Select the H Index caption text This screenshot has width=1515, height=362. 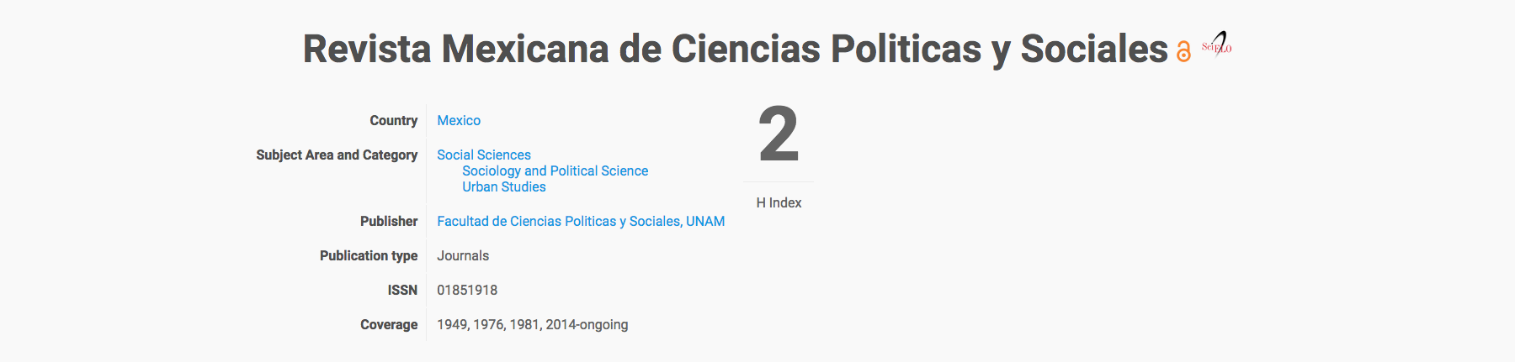pyautogui.click(x=779, y=202)
